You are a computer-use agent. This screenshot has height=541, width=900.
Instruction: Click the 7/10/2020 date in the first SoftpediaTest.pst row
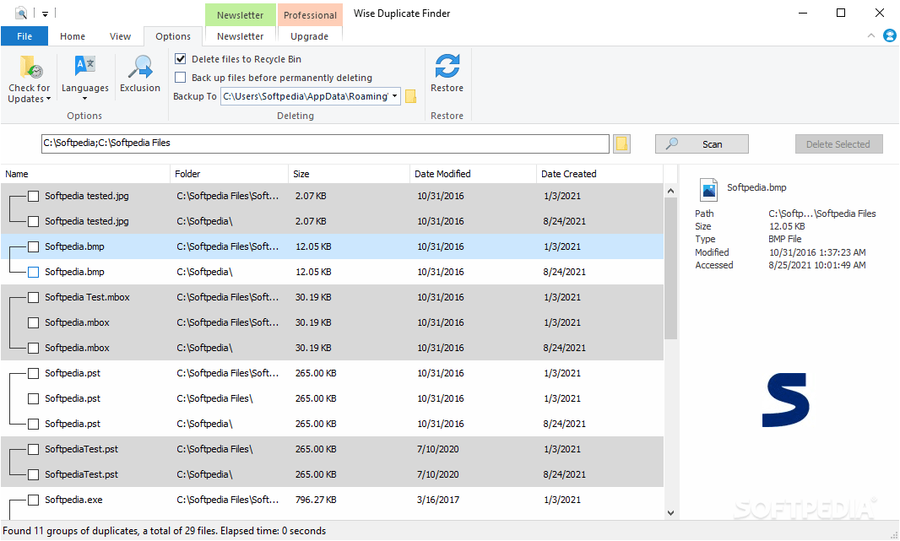(x=438, y=449)
